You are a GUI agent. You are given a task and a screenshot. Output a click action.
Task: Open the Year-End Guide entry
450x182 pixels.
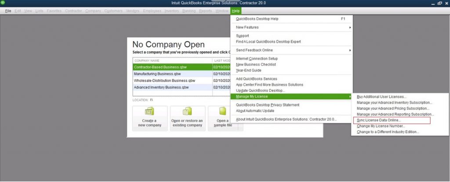[292, 70]
